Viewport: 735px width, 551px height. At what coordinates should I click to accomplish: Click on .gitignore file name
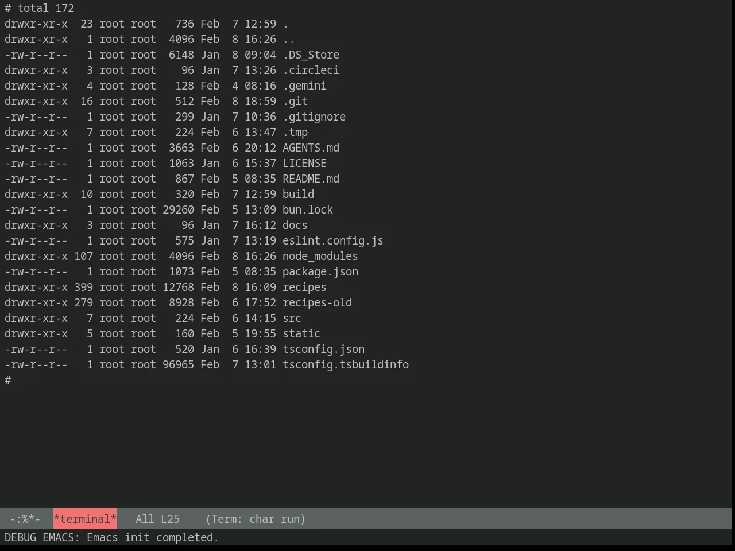pyautogui.click(x=314, y=117)
